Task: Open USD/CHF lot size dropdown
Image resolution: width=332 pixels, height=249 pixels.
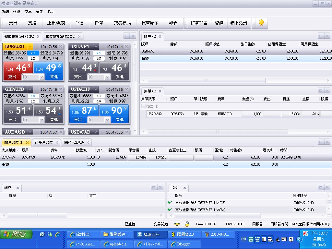Action: (x=107, y=120)
